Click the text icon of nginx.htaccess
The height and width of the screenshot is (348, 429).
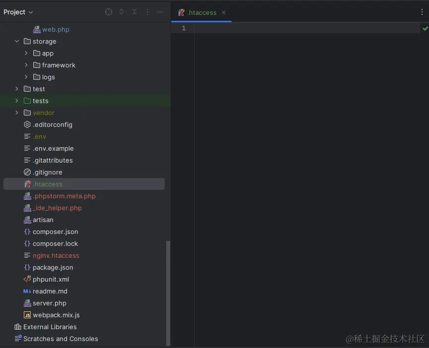tap(27, 255)
